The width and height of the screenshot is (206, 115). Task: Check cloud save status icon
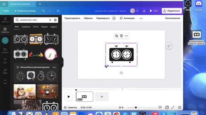[58, 11]
